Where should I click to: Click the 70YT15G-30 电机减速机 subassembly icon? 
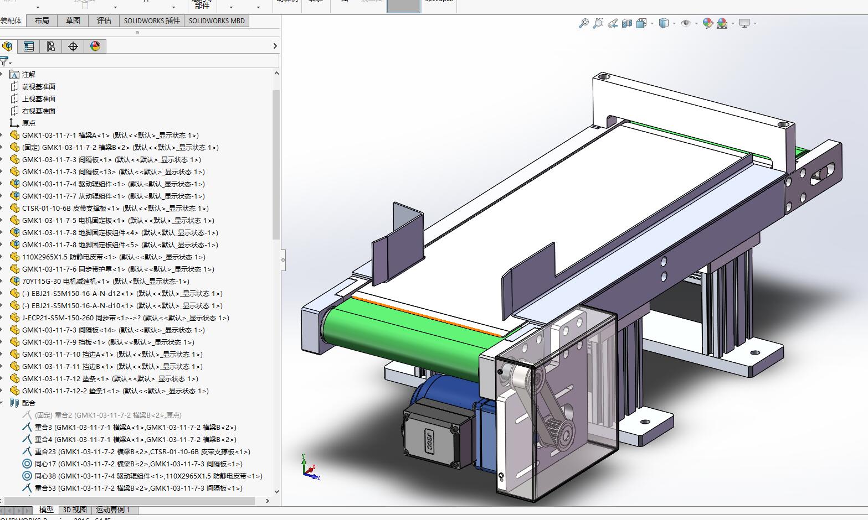(x=14, y=281)
